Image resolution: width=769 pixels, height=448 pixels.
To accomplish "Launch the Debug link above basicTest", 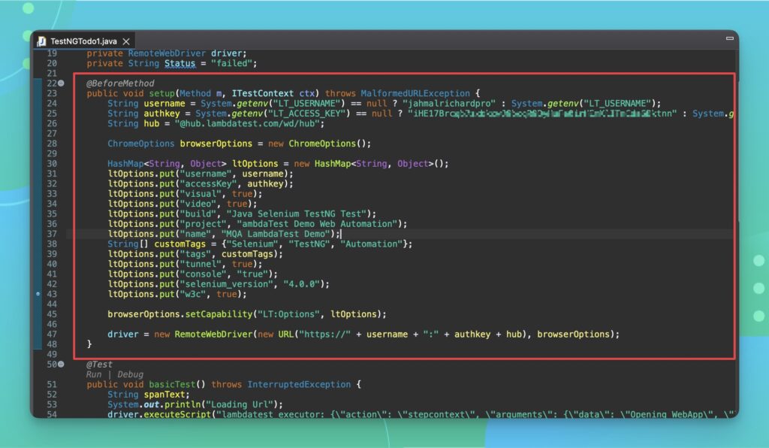I will (x=131, y=374).
